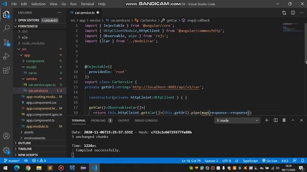Expand the component folder
The height and width of the screenshot is (172, 307).
coord(35,61)
